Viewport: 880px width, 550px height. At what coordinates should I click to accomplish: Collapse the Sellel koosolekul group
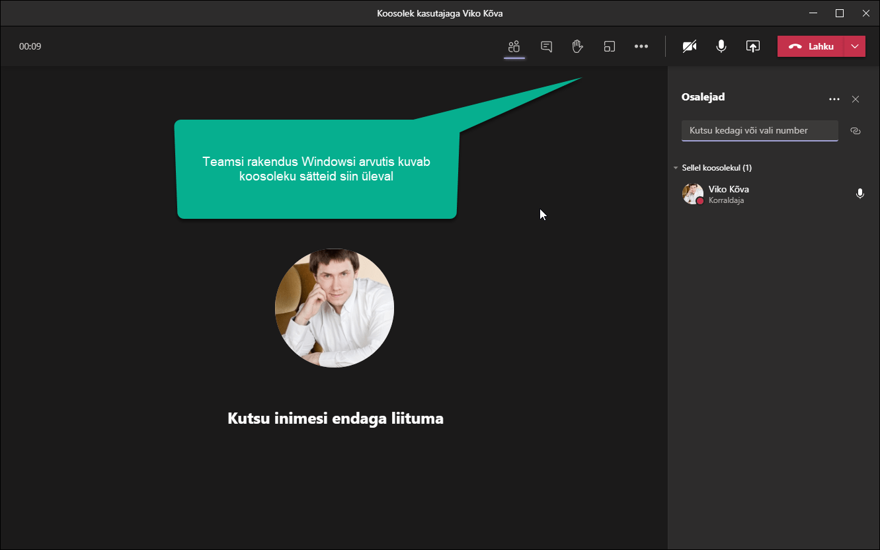(675, 168)
